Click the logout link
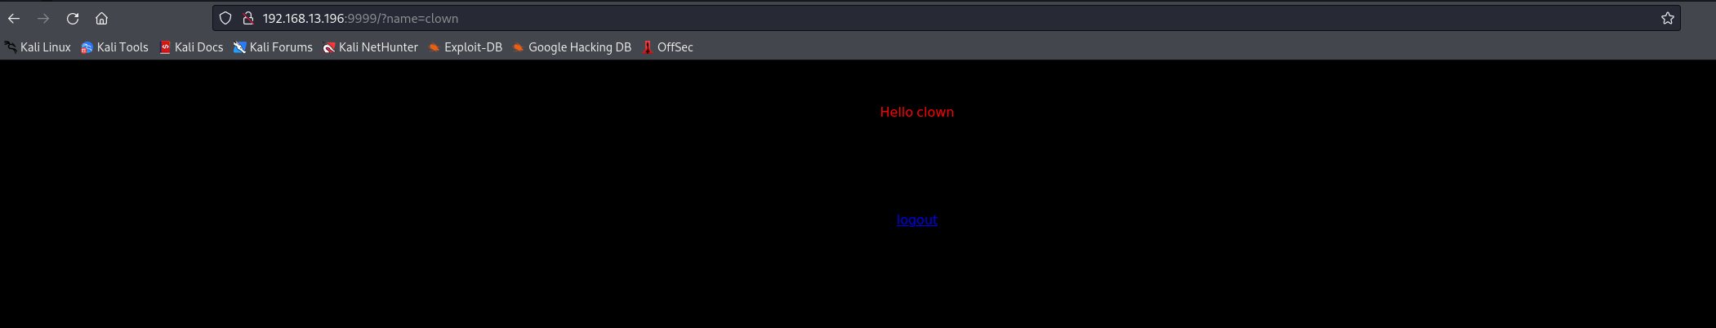This screenshot has height=328, width=1716. coord(917,219)
